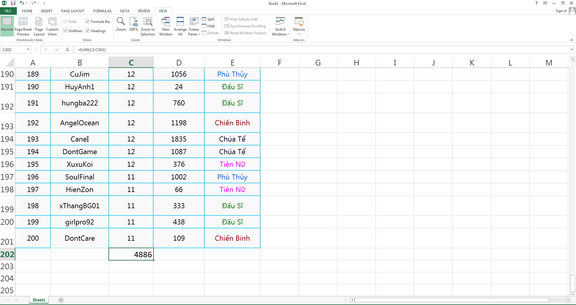The width and height of the screenshot is (576, 305).
Task: Click vertical scroll up arrow
Action: tap(573, 59)
